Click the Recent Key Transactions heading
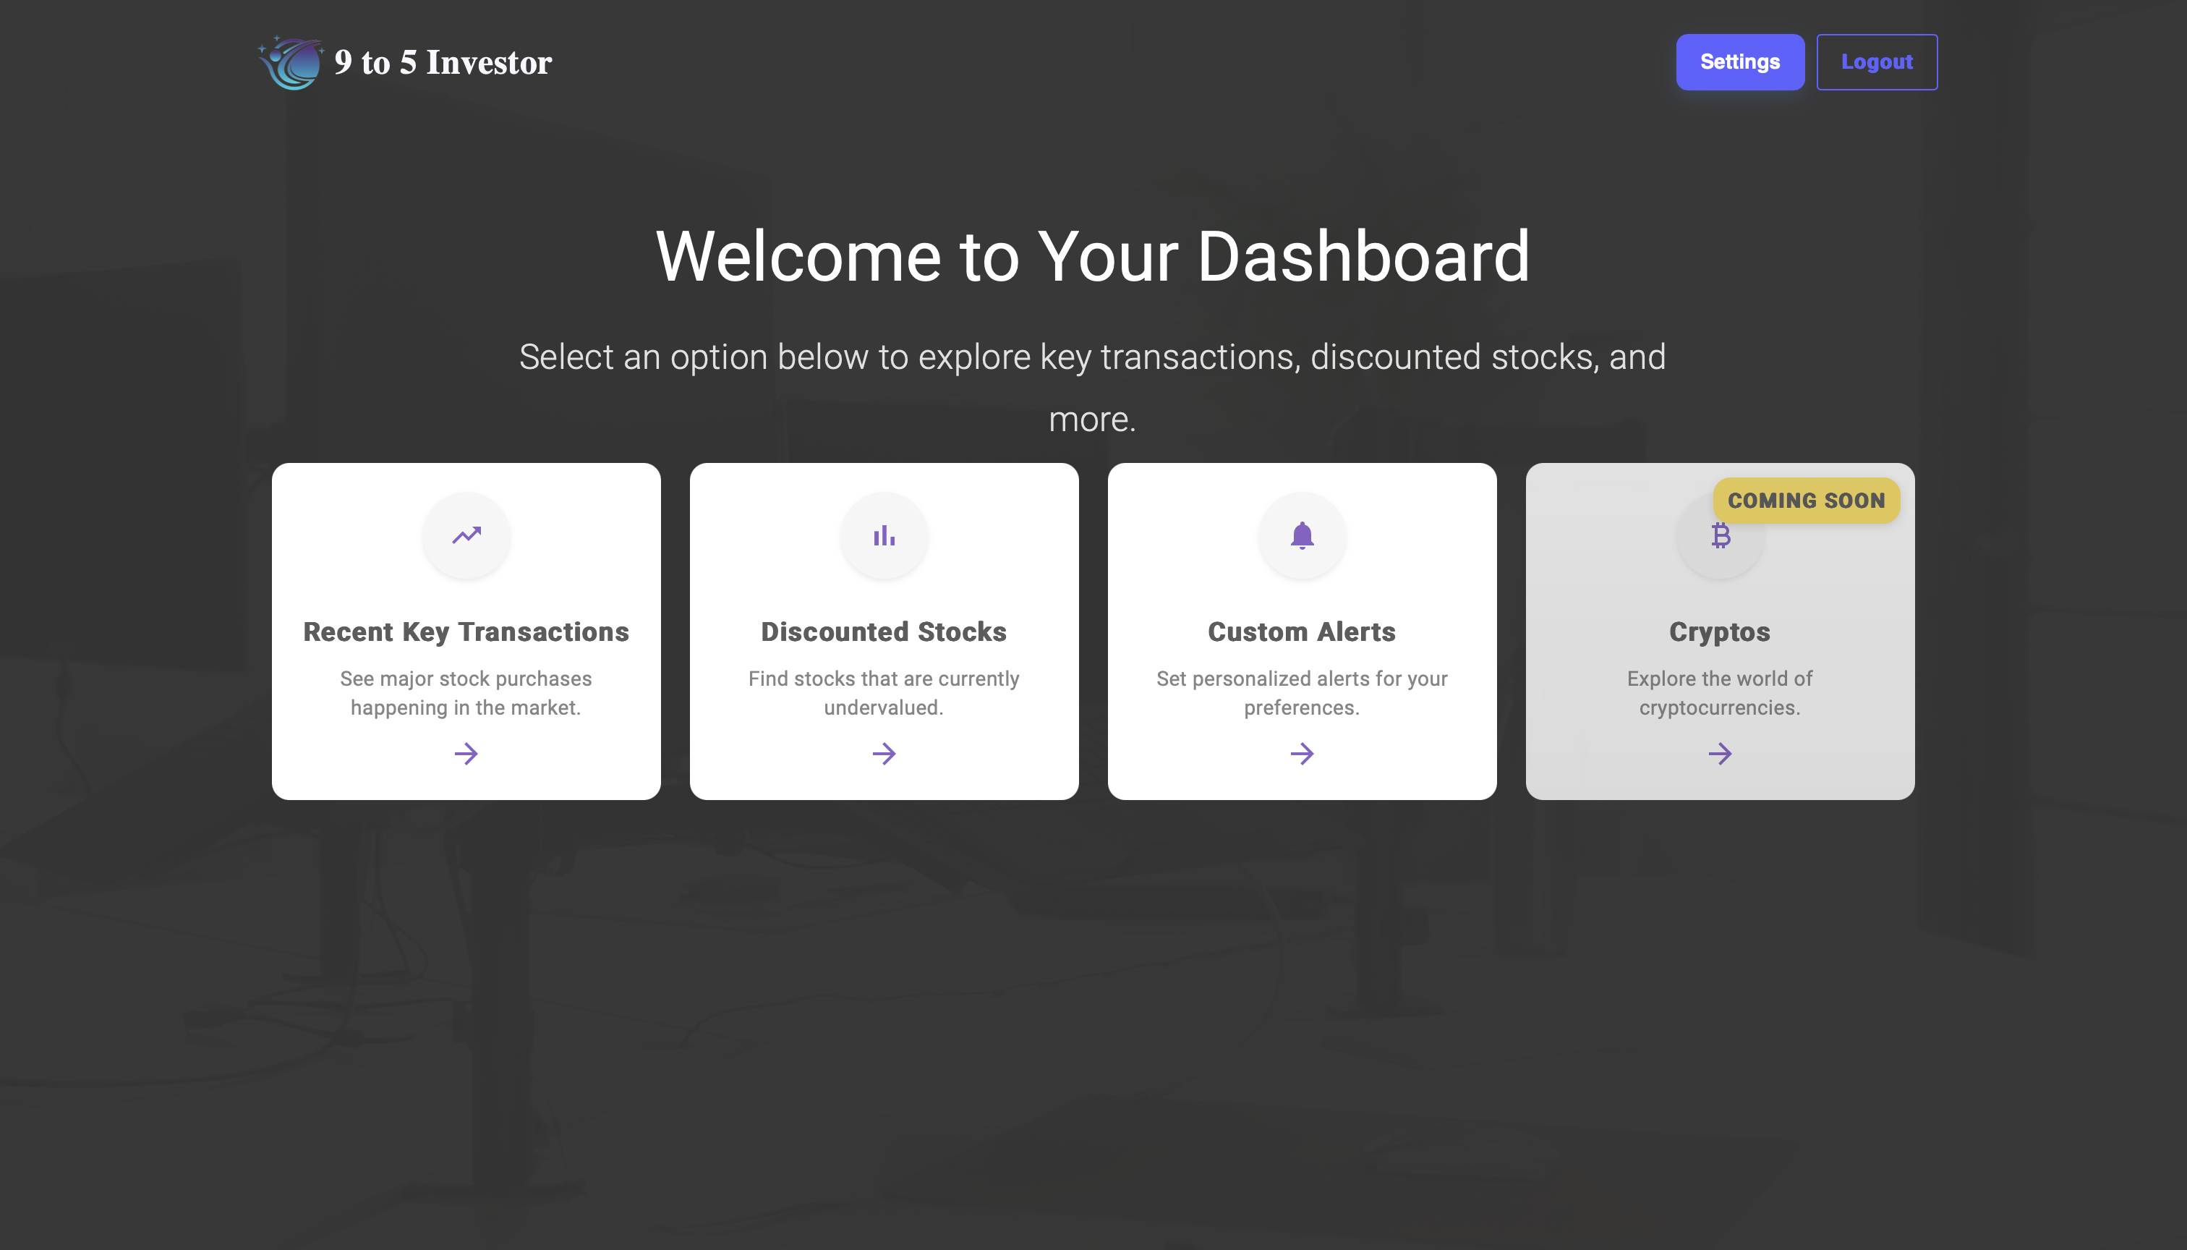Screen dimensions: 2187x1250 (x=465, y=631)
